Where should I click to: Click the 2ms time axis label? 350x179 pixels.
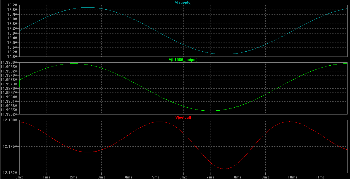point(74,177)
